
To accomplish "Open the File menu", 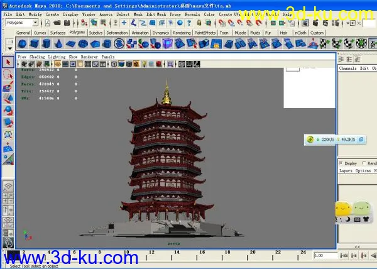I will tap(8, 14).
